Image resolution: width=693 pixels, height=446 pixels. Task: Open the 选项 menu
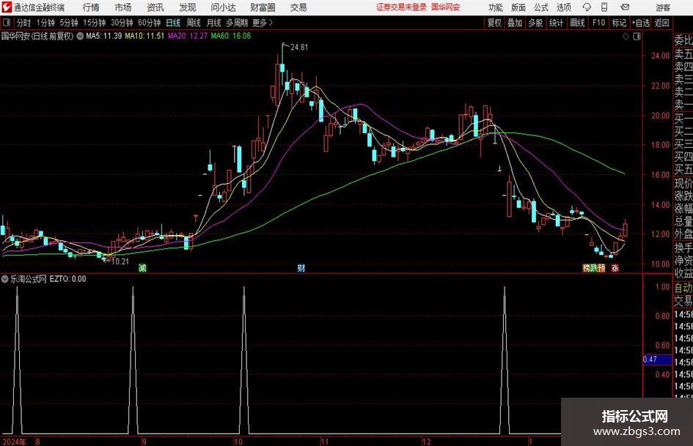563,7
